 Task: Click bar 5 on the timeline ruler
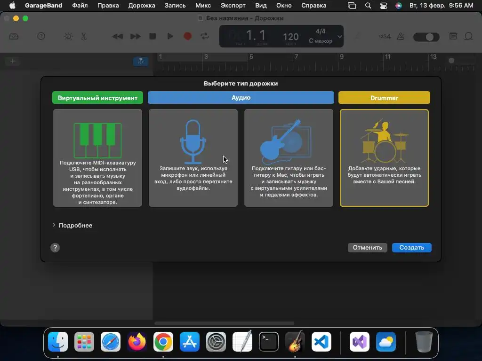251,57
